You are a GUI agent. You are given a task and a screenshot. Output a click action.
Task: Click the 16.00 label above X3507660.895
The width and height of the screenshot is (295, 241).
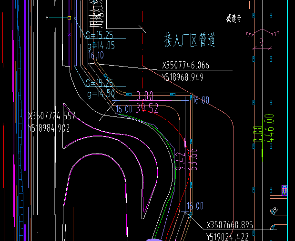coord(195,206)
